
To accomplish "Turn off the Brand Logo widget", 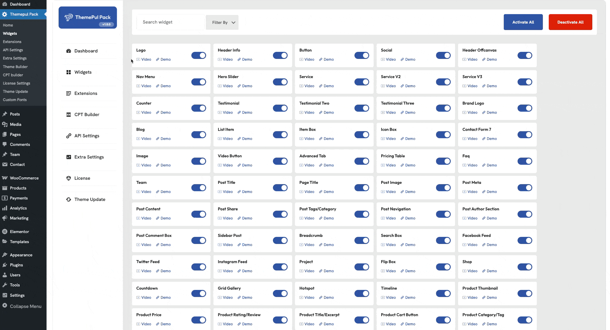I will tap(525, 108).
